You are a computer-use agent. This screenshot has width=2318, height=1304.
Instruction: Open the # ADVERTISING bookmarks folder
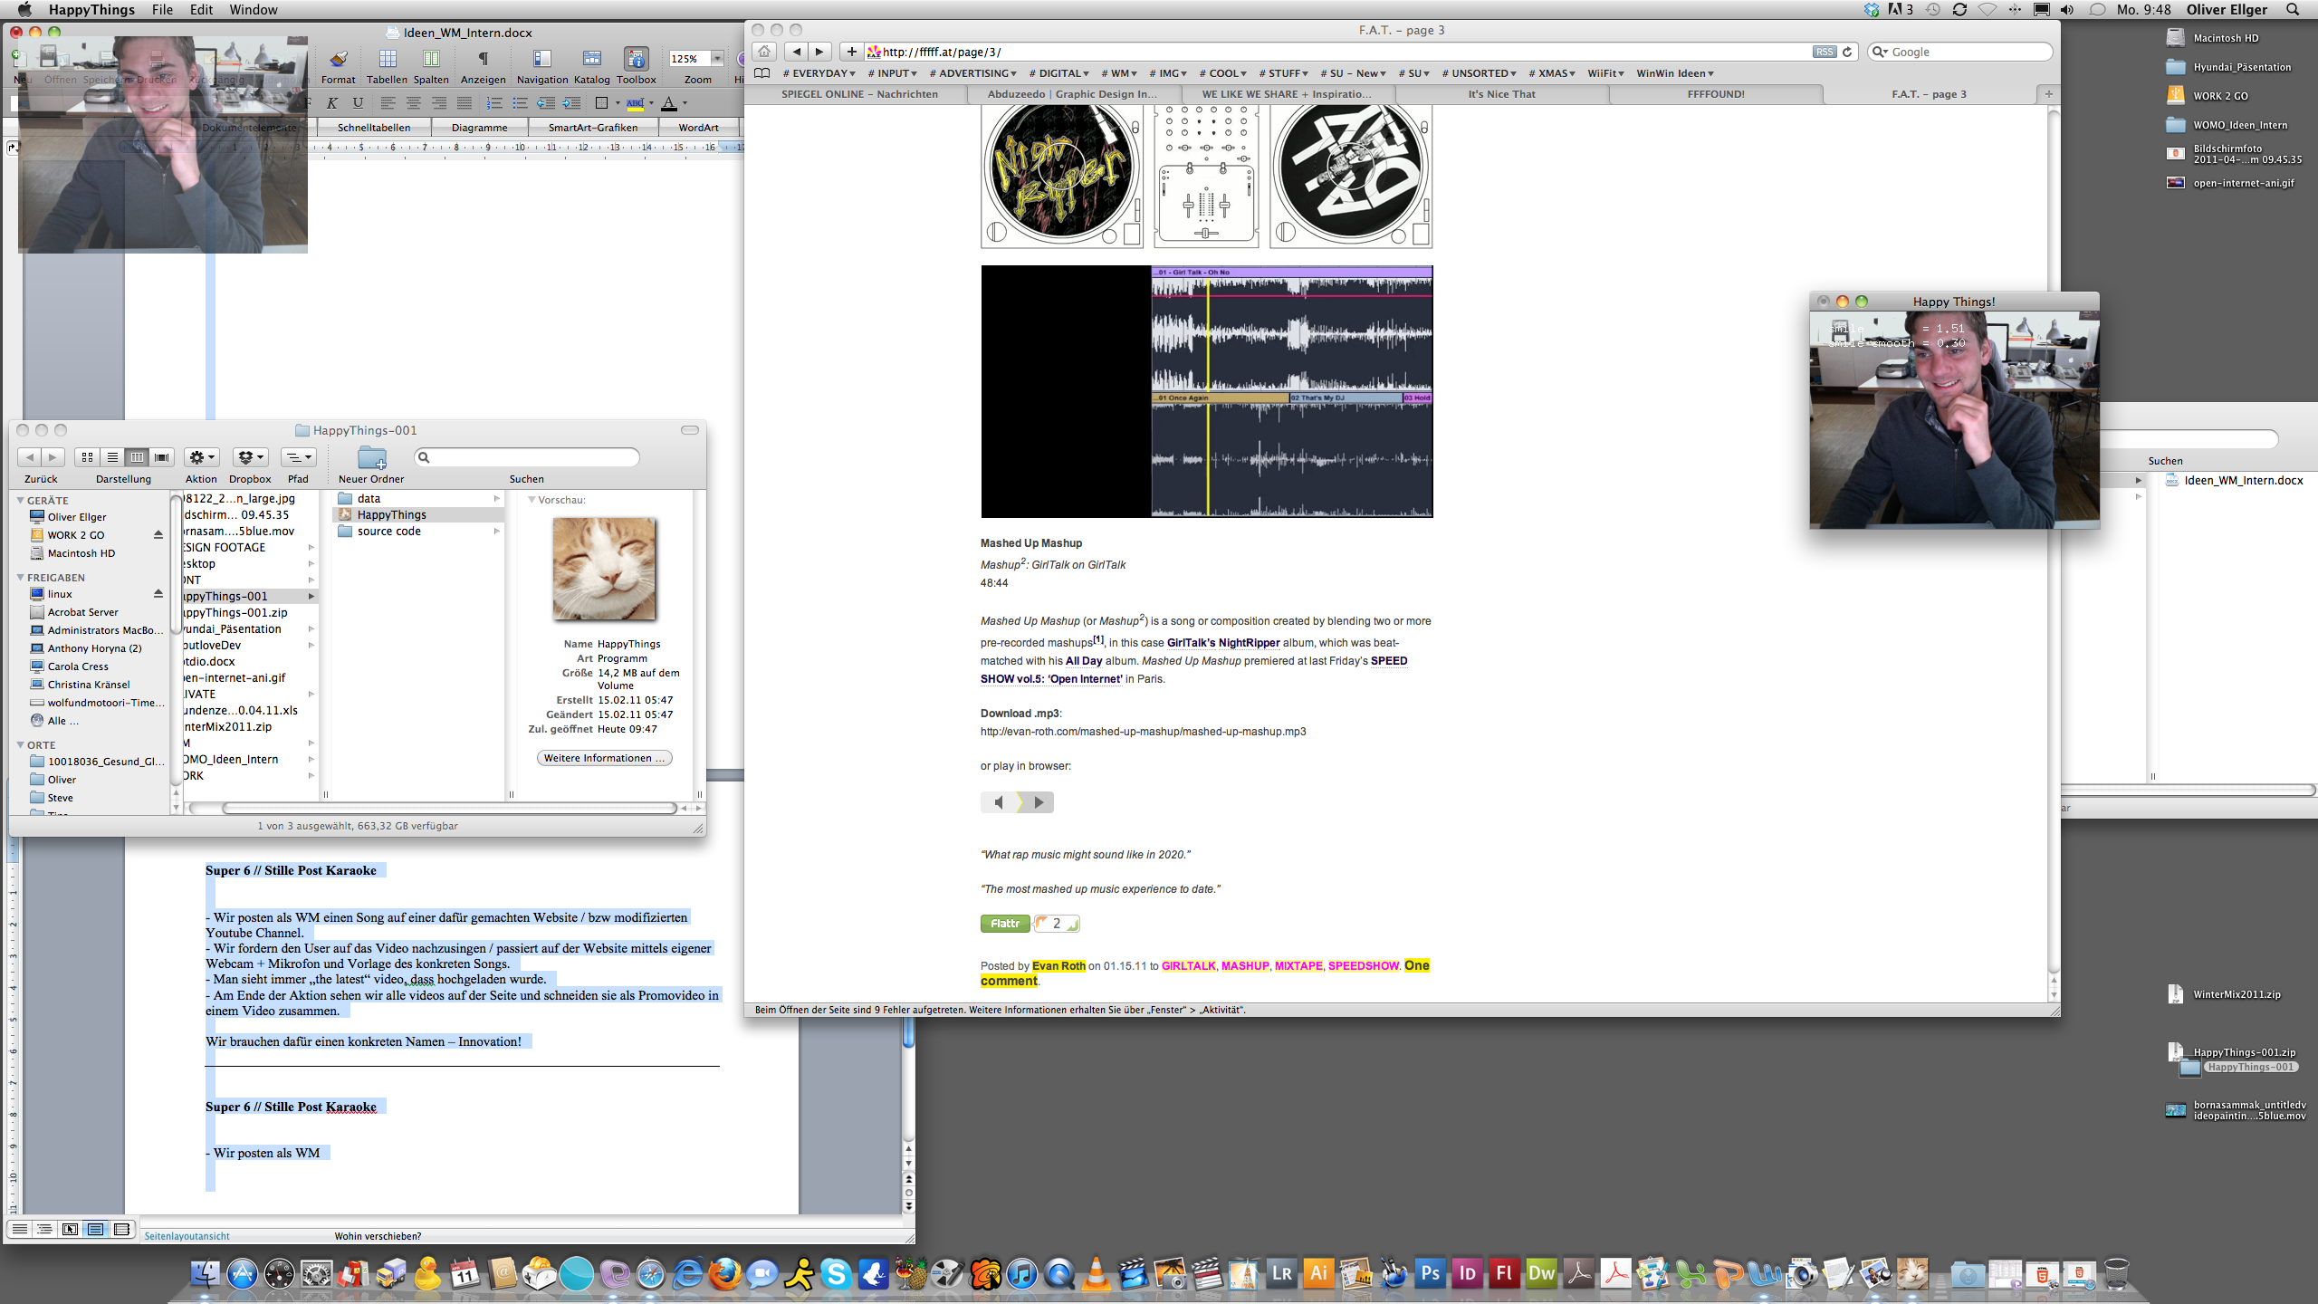pos(972,73)
